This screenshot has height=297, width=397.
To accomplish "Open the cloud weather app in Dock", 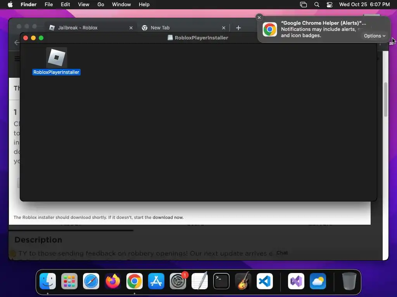I will click(318, 281).
